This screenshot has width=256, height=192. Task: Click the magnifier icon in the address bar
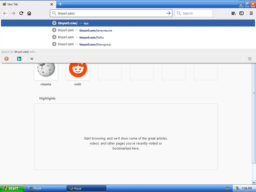pyautogui.click(x=54, y=13)
